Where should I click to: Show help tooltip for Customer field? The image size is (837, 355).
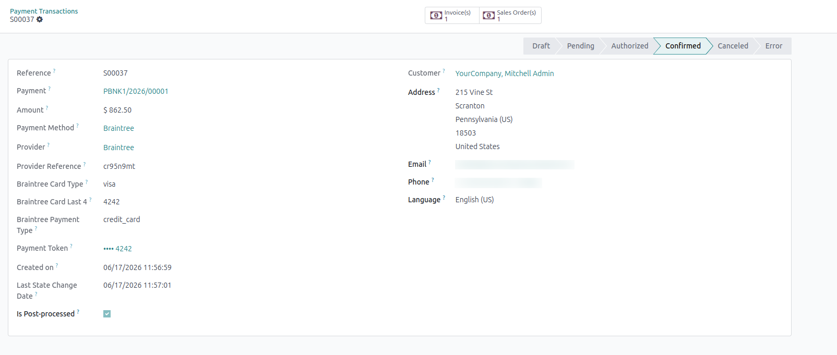click(444, 71)
